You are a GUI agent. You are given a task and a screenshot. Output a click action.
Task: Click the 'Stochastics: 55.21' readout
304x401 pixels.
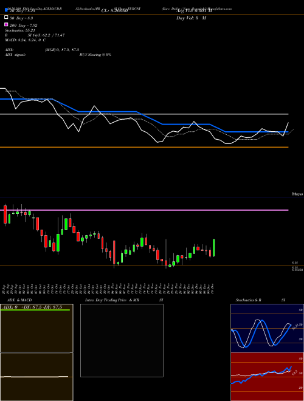20,30
